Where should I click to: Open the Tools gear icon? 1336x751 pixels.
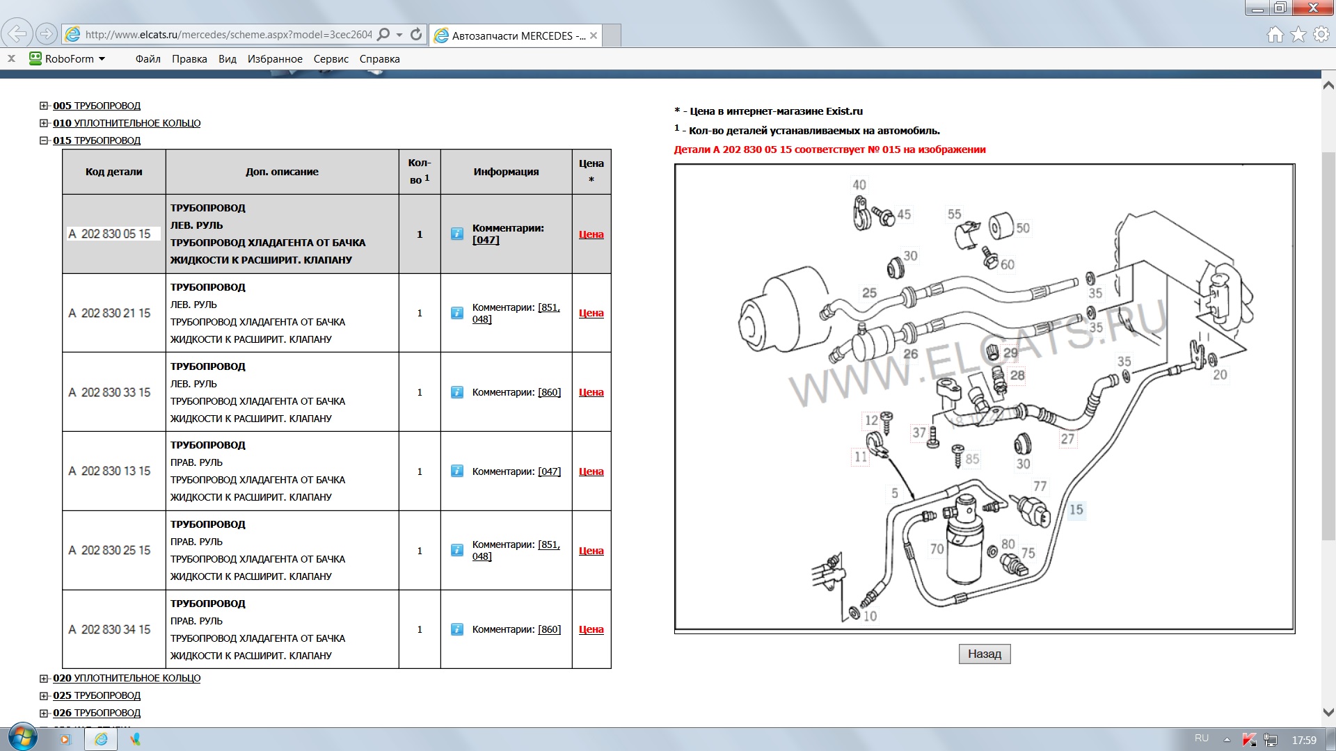click(1321, 34)
